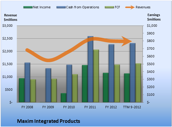Click the $100 earnings axis value
Viewport: 172px width, 127px height.
click(151, 95)
